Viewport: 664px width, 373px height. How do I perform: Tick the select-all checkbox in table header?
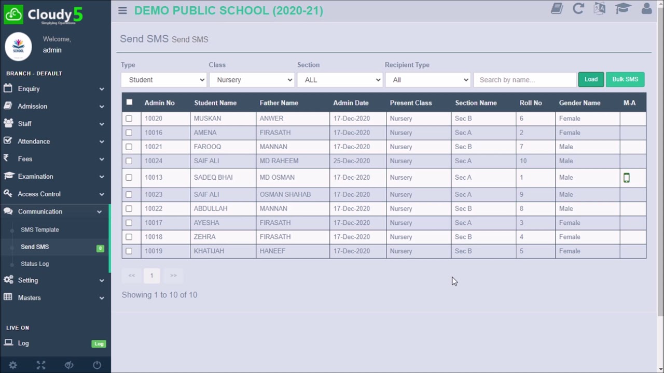129,102
